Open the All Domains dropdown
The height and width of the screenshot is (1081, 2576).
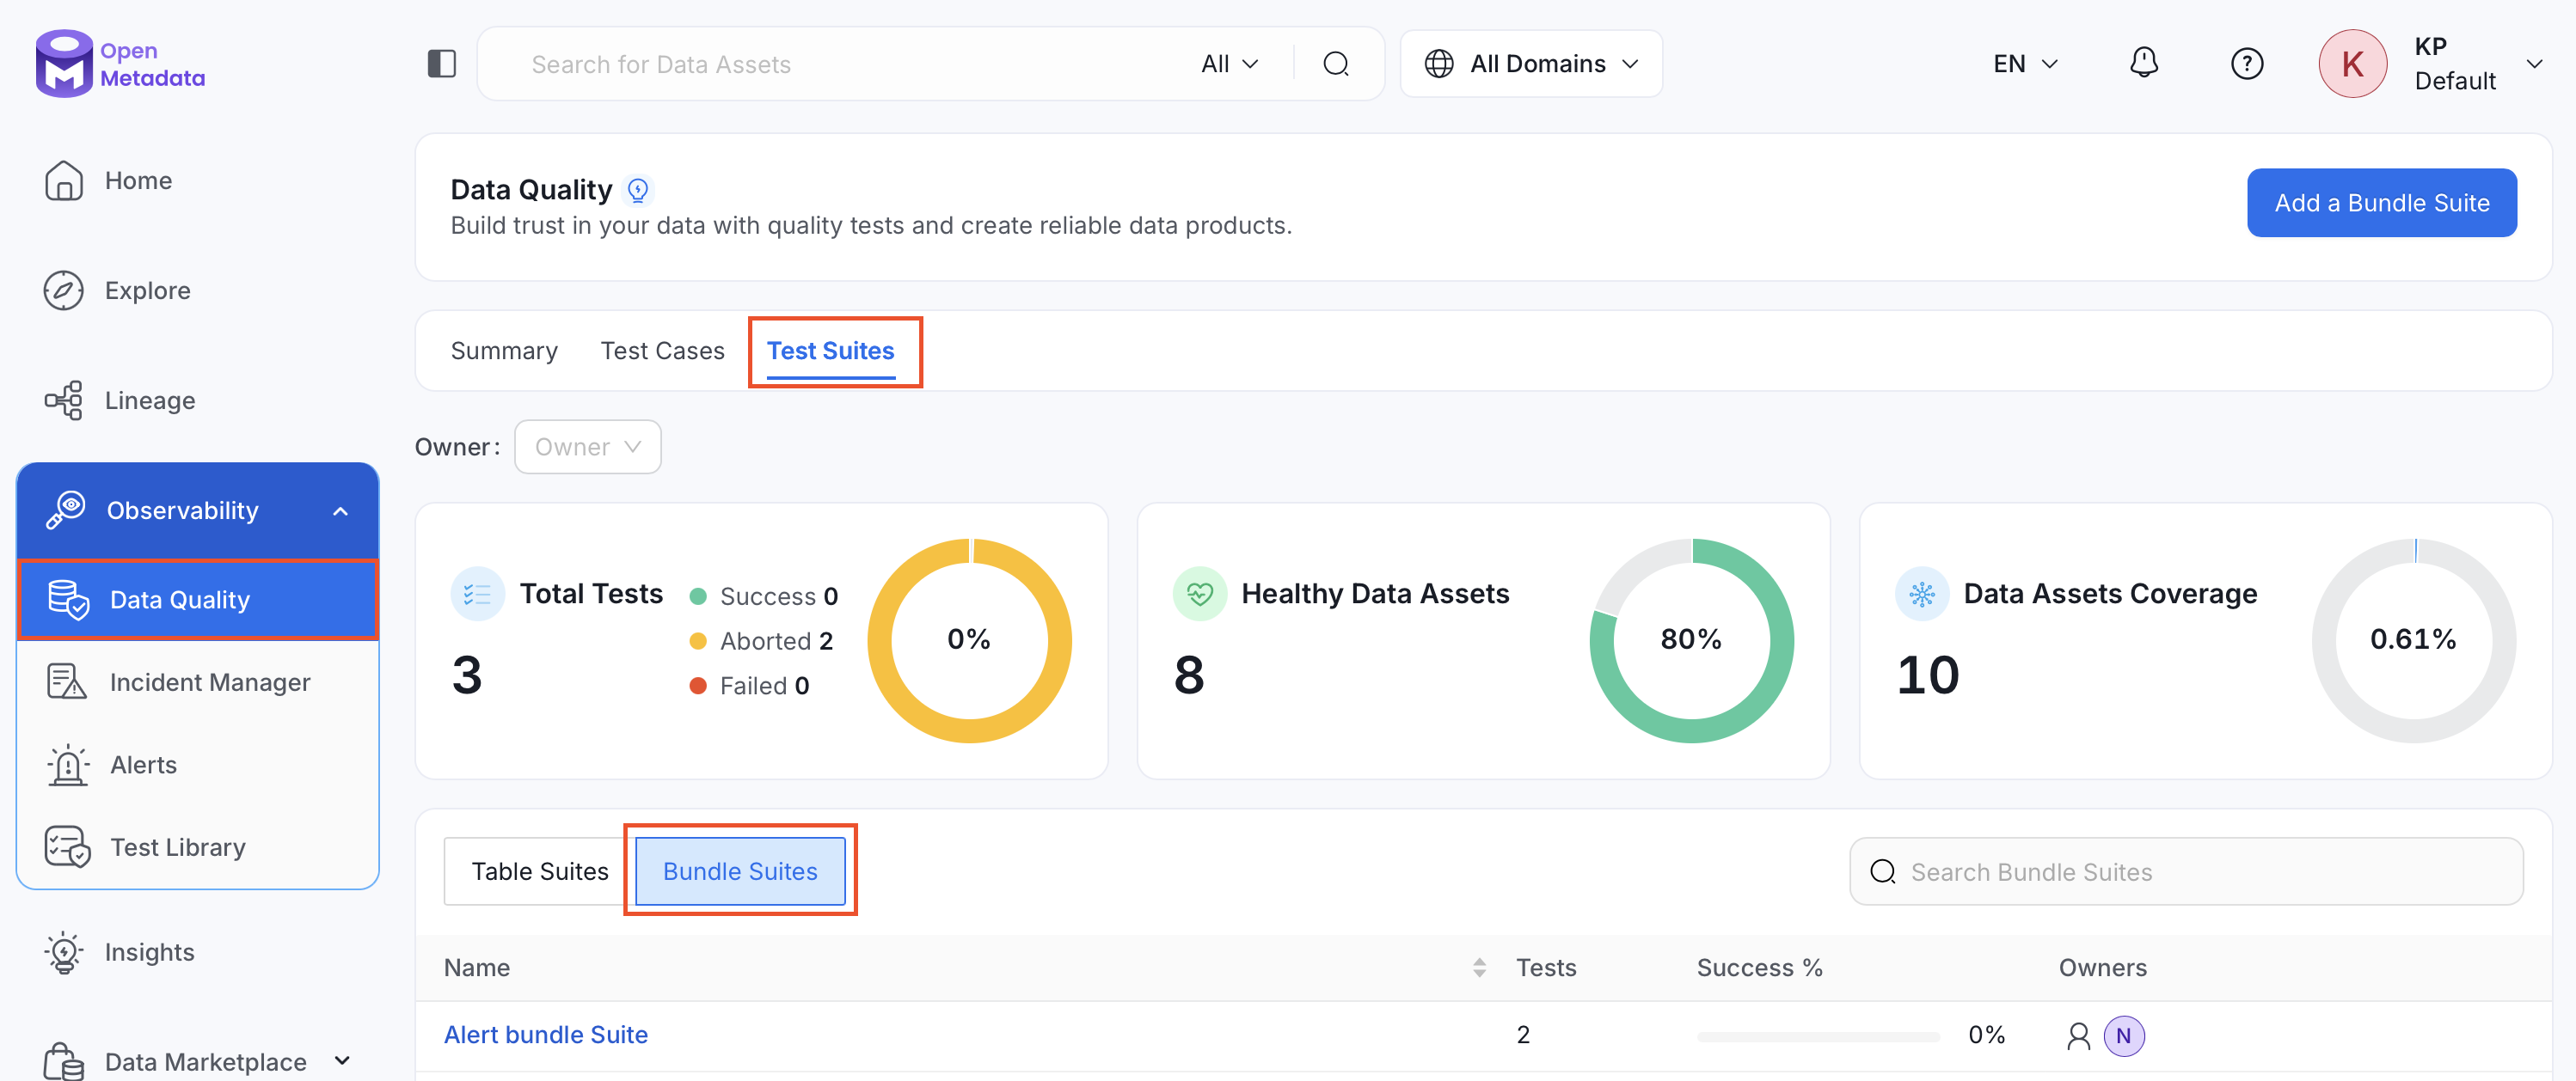[x=1531, y=64]
